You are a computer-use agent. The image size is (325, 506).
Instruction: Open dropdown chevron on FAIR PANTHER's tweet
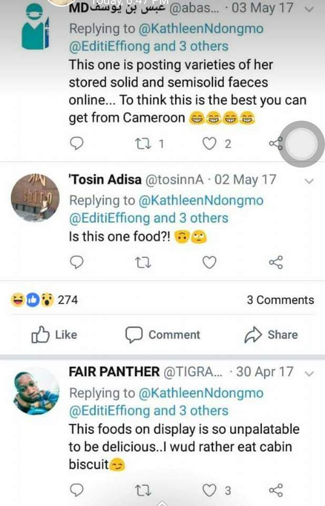(310, 373)
